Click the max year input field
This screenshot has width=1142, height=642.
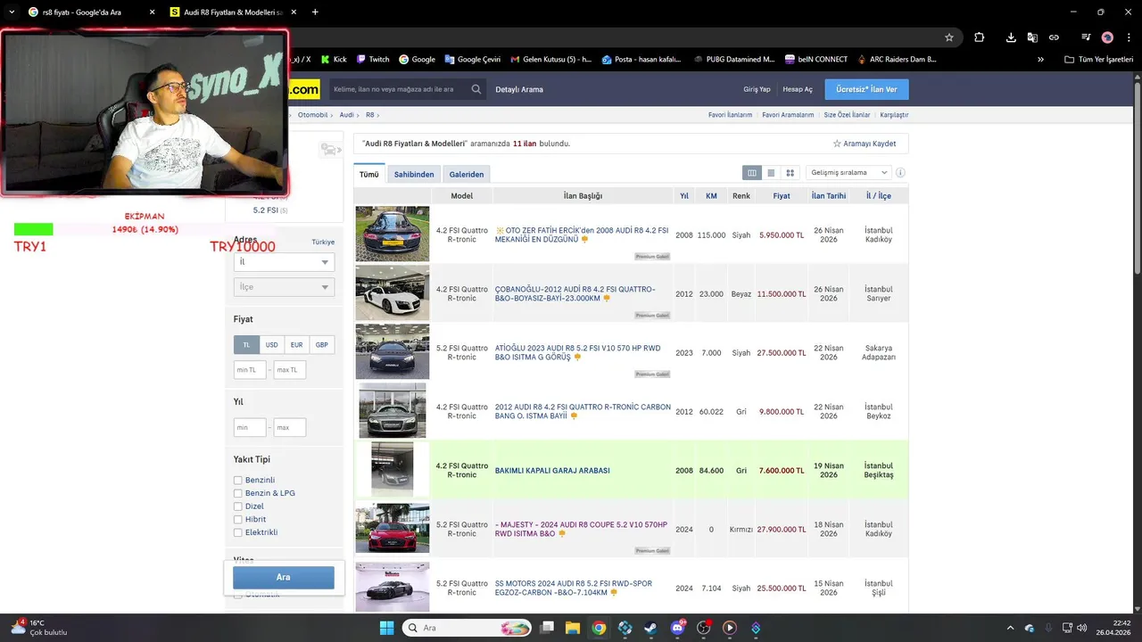click(290, 428)
